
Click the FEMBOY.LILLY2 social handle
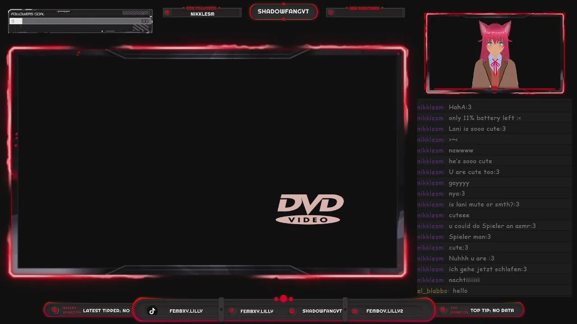coord(385,311)
